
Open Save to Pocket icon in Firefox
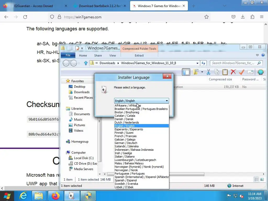coord(233,17)
